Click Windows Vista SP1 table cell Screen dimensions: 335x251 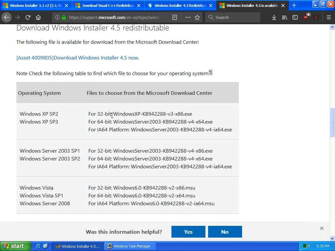pos(42,196)
